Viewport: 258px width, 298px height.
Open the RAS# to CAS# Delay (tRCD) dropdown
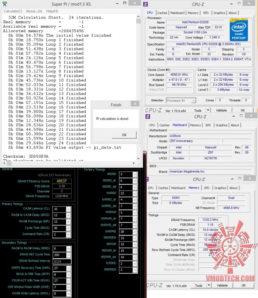[68, 215]
